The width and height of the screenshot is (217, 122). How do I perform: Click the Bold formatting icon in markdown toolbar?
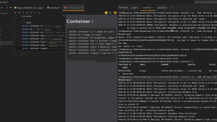[15, 13]
